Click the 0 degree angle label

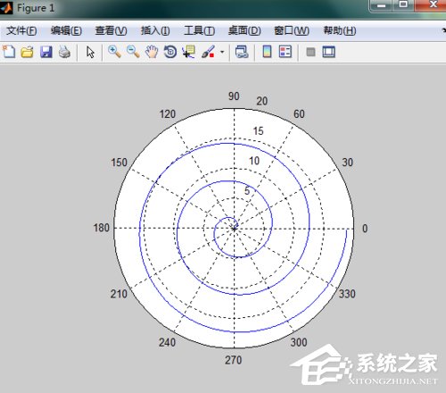click(365, 229)
